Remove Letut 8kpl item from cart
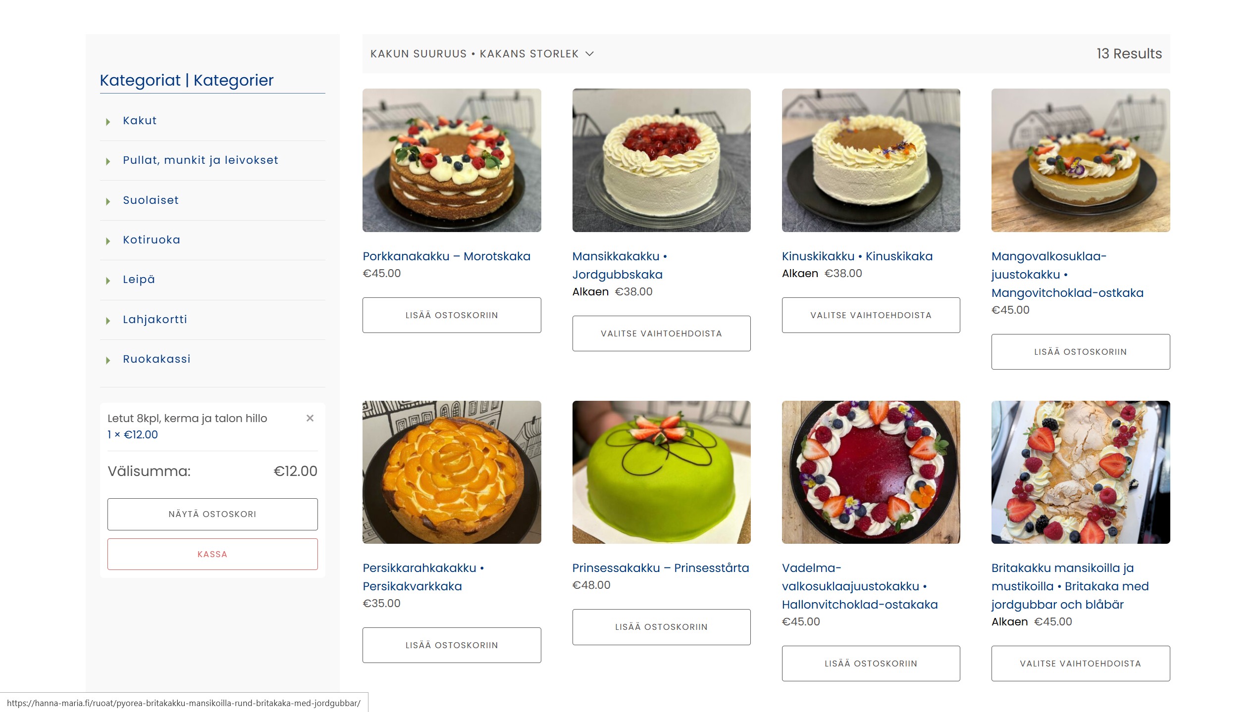This screenshot has height=712, width=1254. (x=310, y=418)
